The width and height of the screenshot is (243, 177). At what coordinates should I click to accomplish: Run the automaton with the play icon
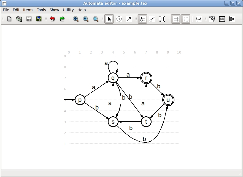pos(232,19)
